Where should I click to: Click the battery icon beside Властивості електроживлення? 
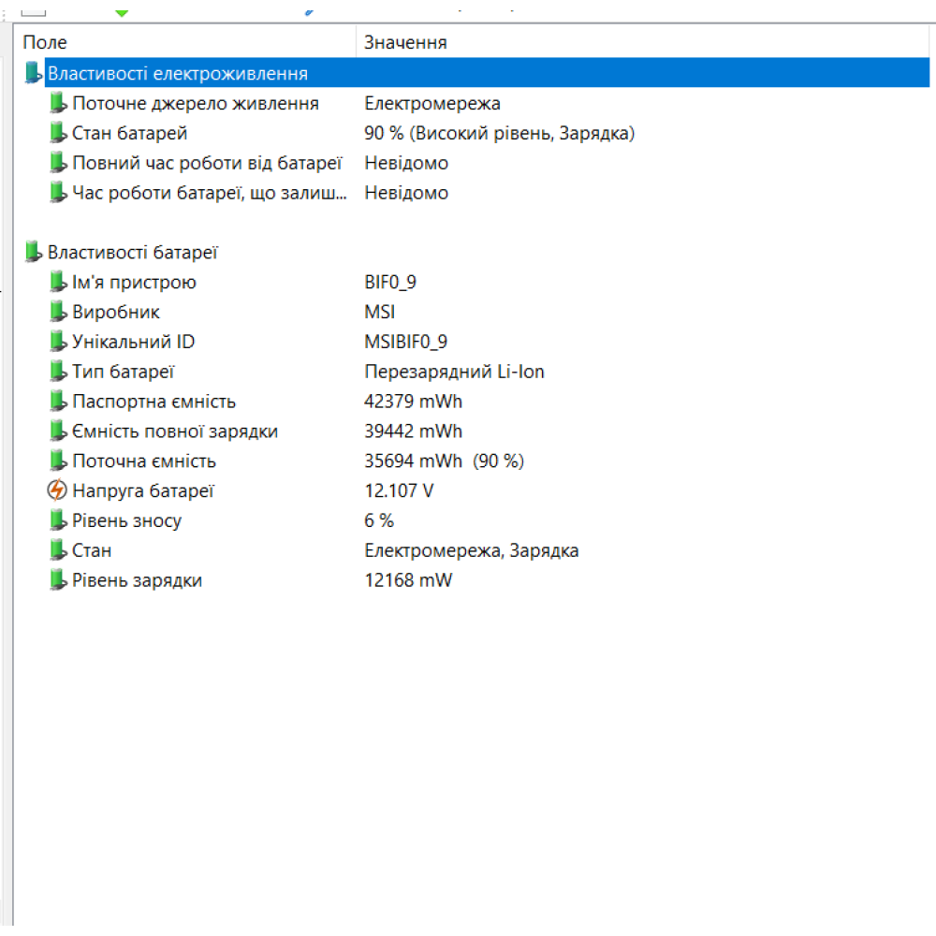tap(34, 73)
